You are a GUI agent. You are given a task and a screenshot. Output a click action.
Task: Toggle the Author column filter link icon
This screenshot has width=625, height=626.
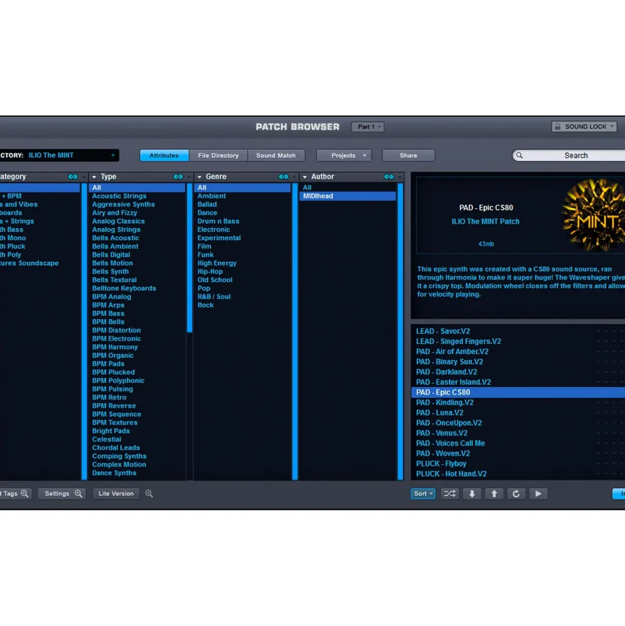389,177
